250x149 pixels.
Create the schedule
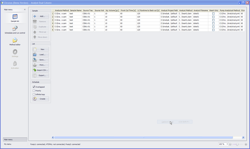tap(41, 99)
